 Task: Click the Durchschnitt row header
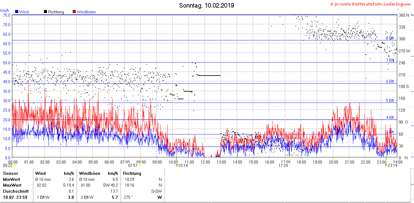click(x=16, y=191)
